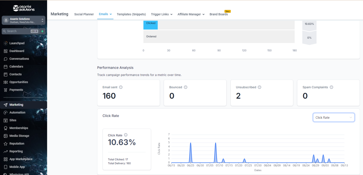Click the info icon next to Unsubscribed

(x=259, y=87)
